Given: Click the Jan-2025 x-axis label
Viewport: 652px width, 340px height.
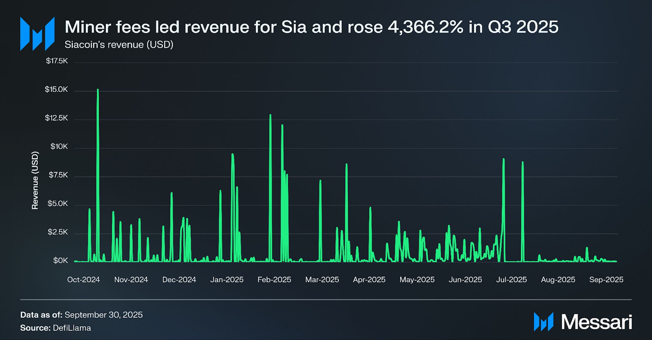Looking at the screenshot, I should [x=227, y=279].
